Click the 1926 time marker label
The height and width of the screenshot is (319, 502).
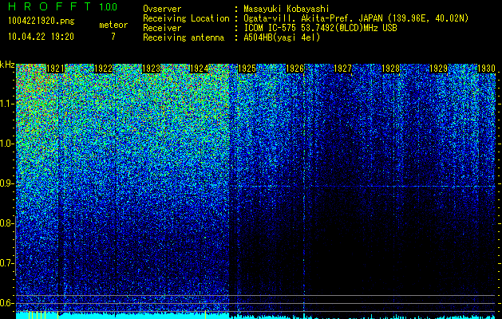tap(294, 69)
